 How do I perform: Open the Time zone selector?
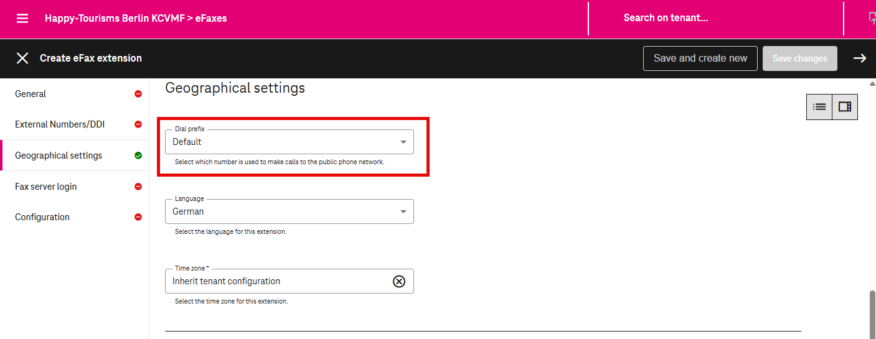click(280, 281)
